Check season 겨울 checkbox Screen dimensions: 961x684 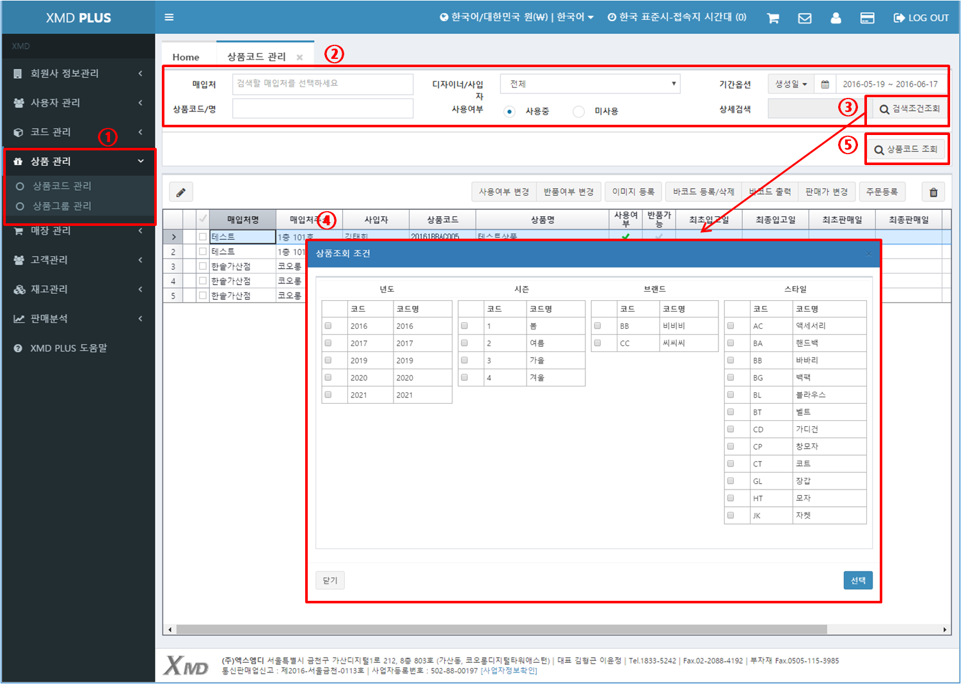(x=465, y=378)
